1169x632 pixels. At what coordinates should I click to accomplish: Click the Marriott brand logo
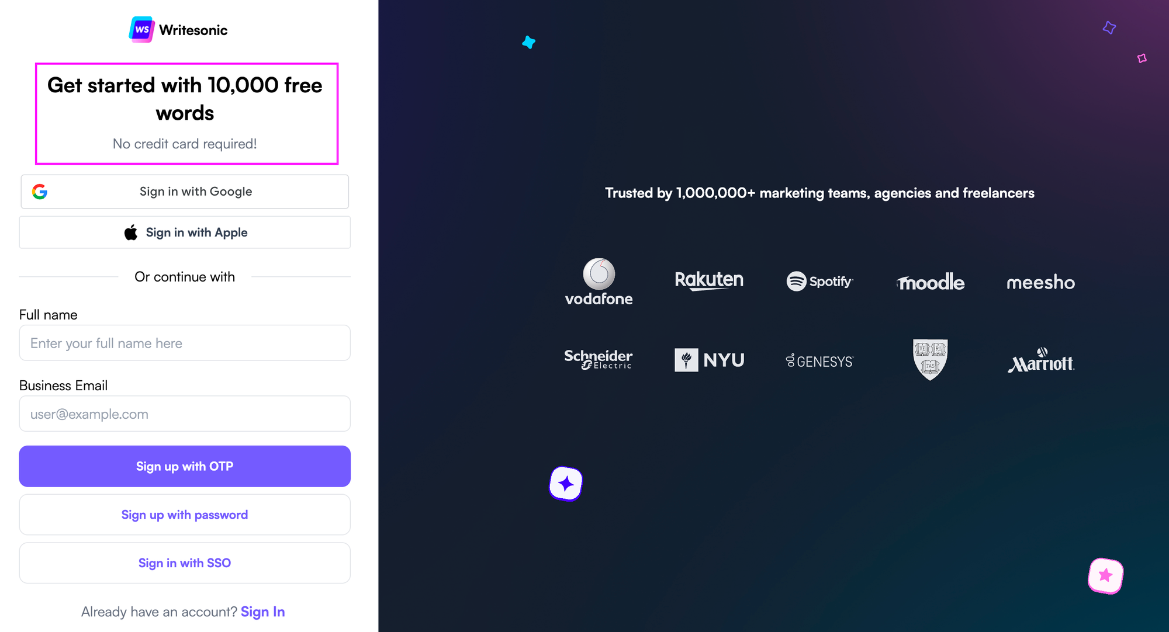tap(1040, 360)
